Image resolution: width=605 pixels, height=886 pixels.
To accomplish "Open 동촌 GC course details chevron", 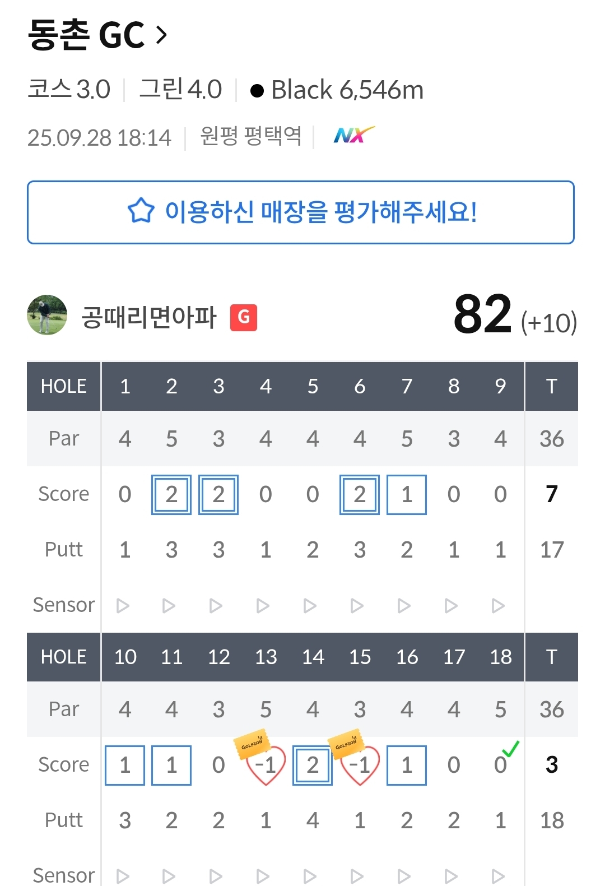I will (161, 35).
